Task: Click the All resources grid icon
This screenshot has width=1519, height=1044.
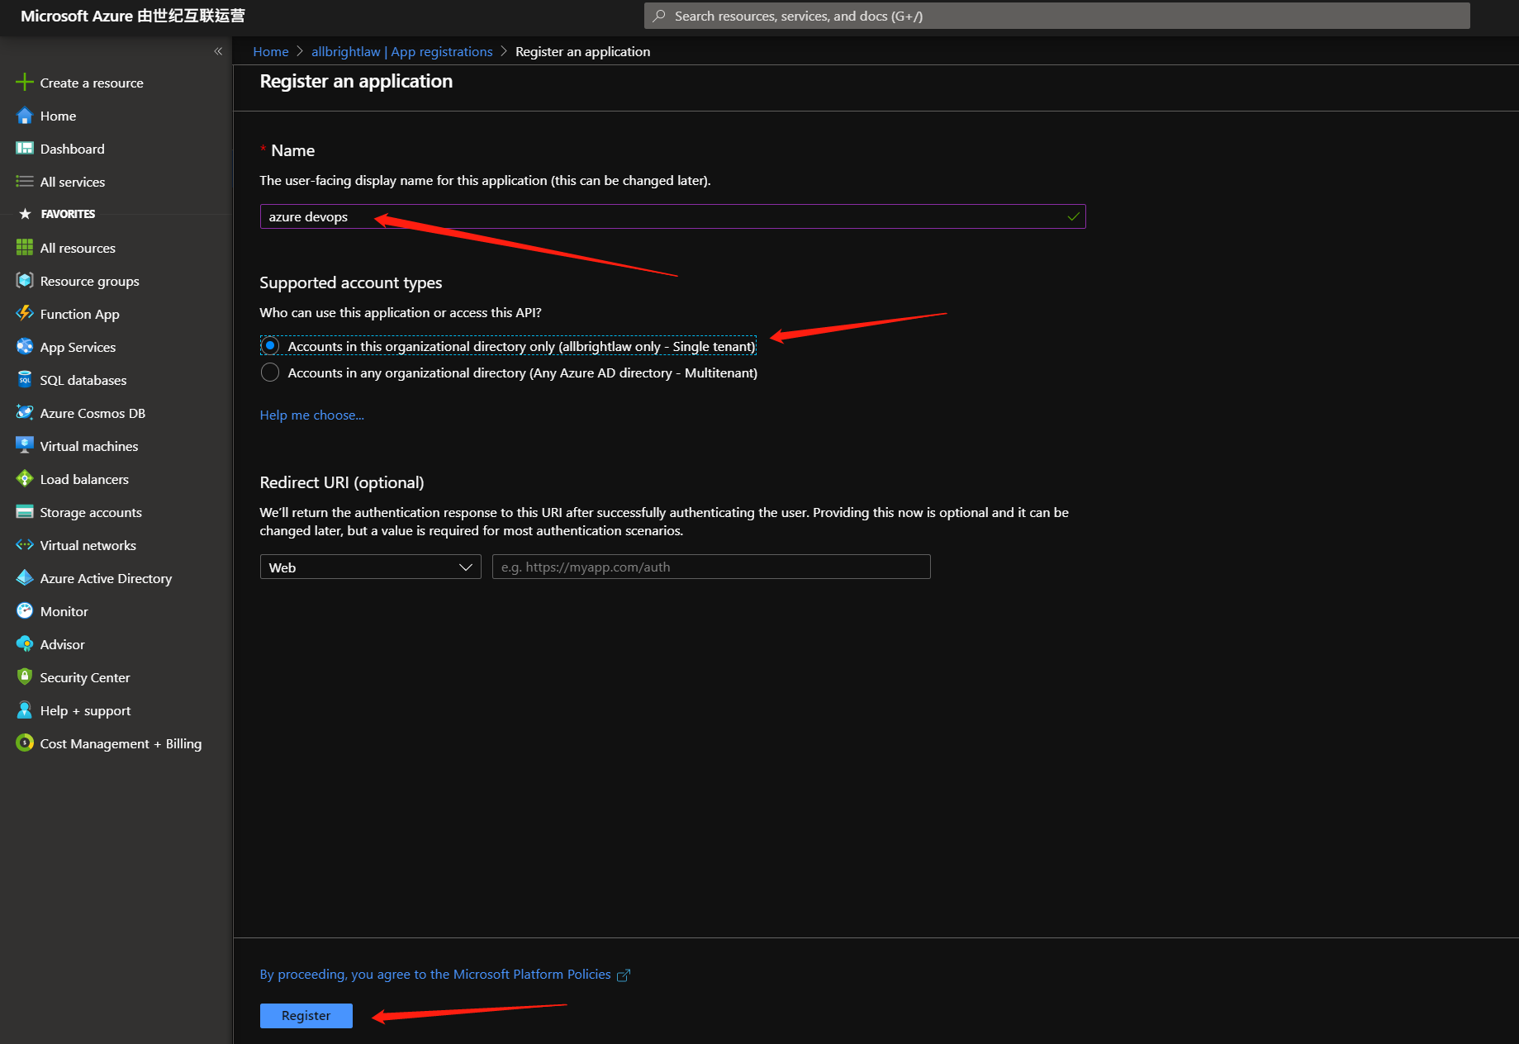Action: tap(25, 248)
